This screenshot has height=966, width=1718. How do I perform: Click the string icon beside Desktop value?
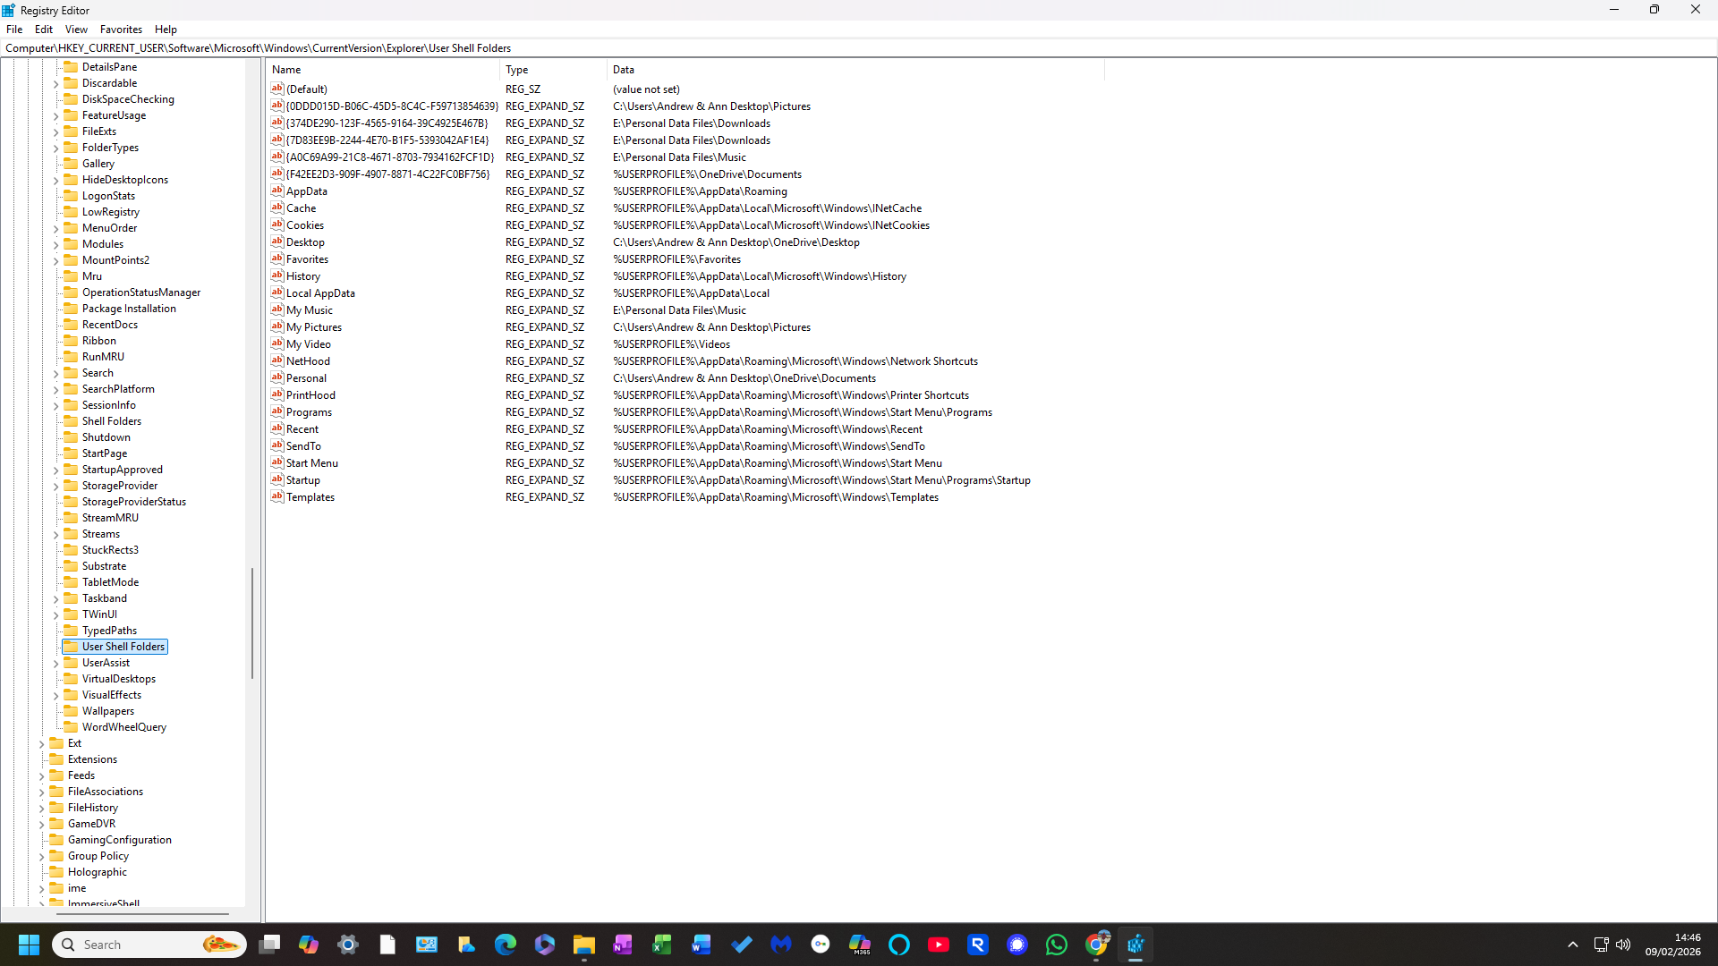[x=277, y=241]
